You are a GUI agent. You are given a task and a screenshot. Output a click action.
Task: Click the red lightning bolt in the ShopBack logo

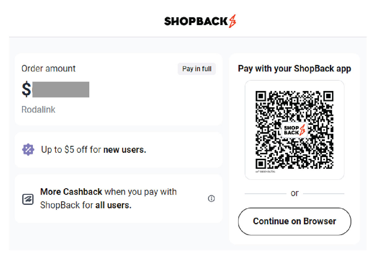pyautogui.click(x=233, y=21)
